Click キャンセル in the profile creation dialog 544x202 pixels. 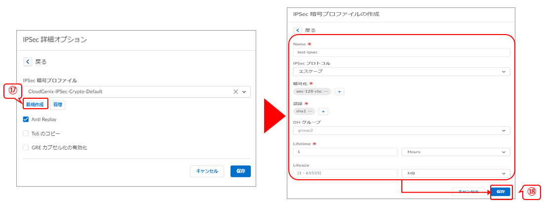coord(468,192)
